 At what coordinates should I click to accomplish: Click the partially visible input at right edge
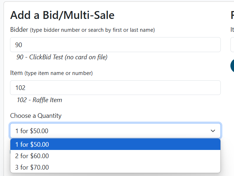pos(232,45)
